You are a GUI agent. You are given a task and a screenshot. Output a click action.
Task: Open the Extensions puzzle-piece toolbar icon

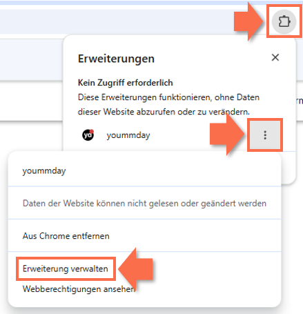[x=284, y=21]
